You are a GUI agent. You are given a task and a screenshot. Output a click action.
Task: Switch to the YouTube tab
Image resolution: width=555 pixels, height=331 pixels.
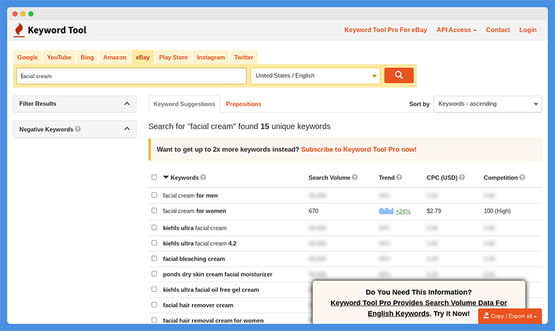pyautogui.click(x=59, y=58)
